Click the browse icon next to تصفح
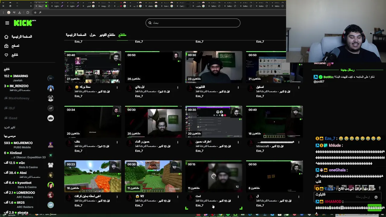 pos(6,46)
